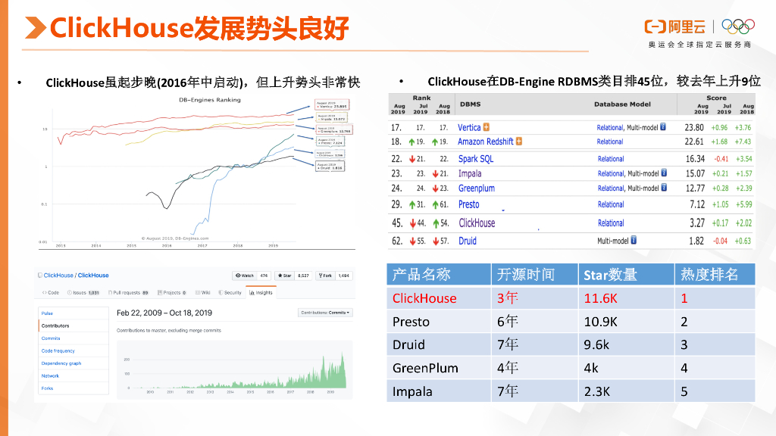The width and height of the screenshot is (776, 436).
Task: Click the red down arrow in the ClickHouse row
Action: coord(413,223)
